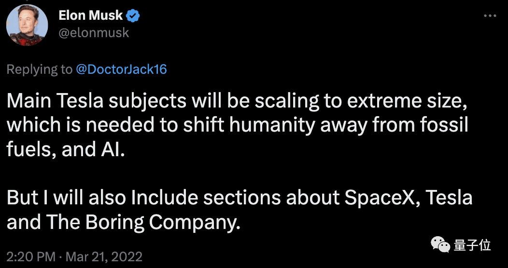Click the 量子位 watermark text
Screen dimensions: 508x268
[x=472, y=246]
